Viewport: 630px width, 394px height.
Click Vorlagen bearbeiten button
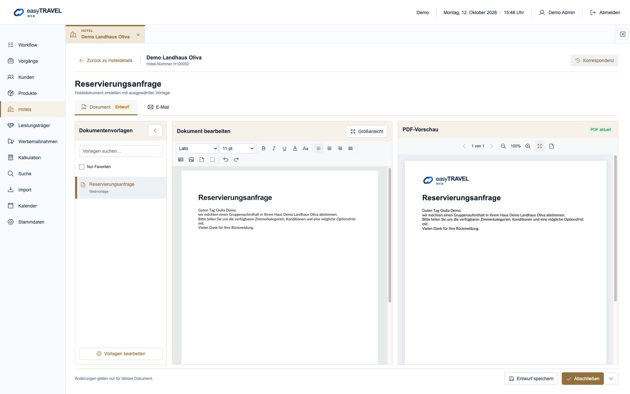point(121,354)
